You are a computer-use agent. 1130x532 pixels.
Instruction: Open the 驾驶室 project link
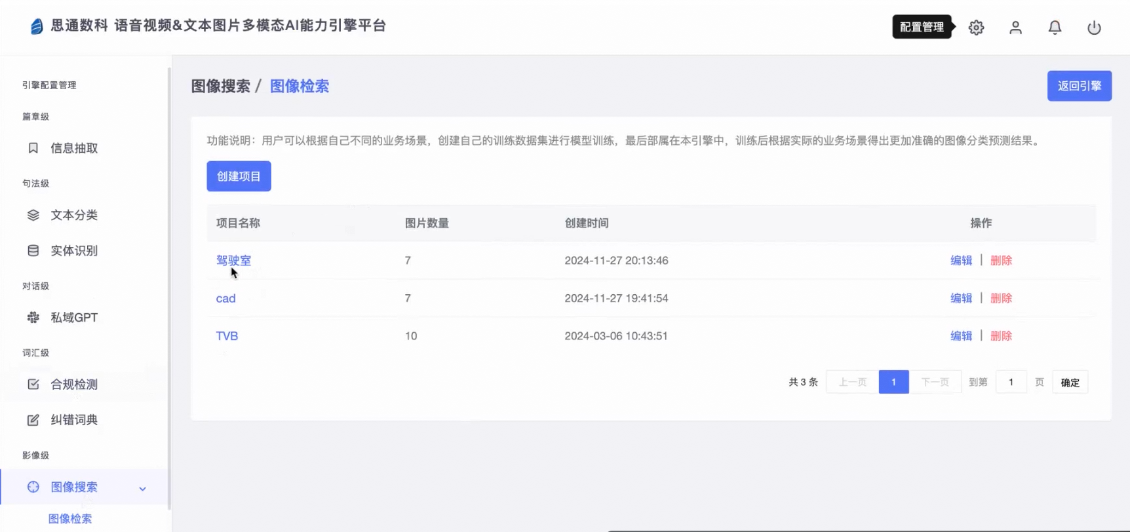point(233,260)
